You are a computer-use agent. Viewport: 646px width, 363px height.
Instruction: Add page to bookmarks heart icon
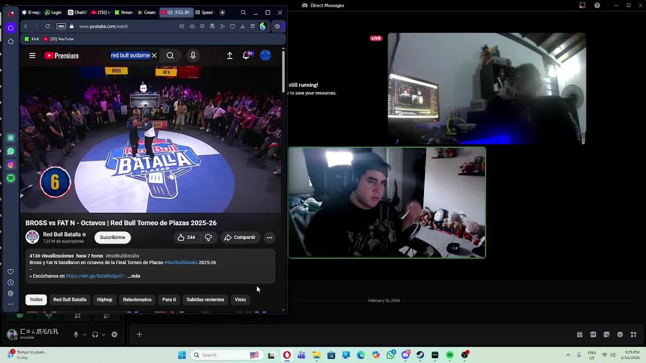[x=232, y=26]
